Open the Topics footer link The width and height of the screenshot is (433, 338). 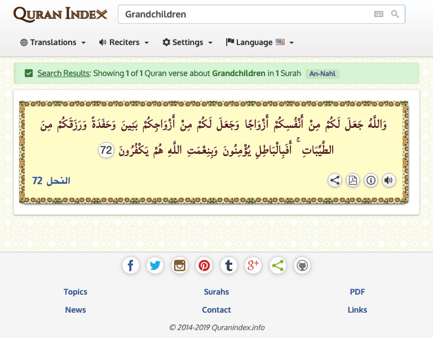(x=76, y=292)
